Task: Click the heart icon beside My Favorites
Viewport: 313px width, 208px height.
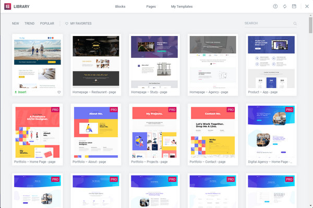Action: [67, 23]
